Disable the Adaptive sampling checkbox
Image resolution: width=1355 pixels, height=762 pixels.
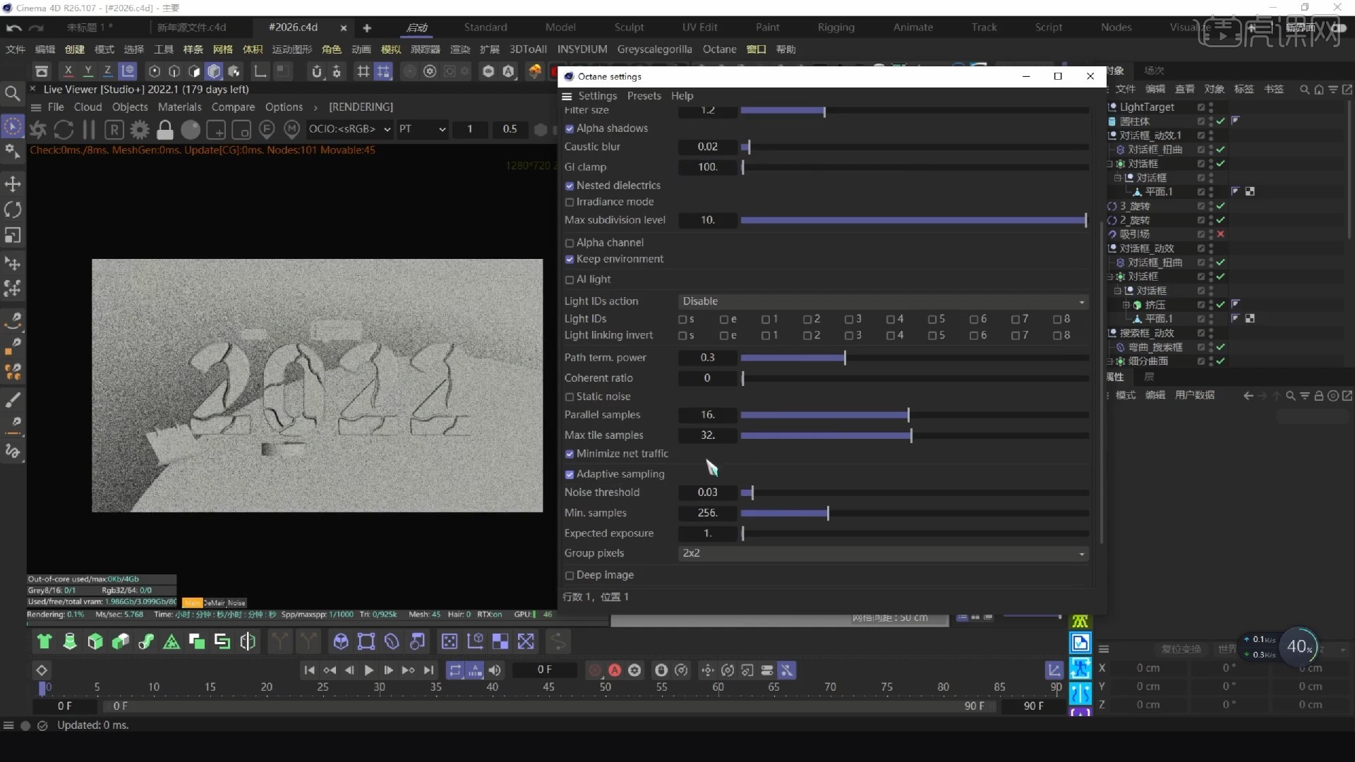pyautogui.click(x=570, y=475)
